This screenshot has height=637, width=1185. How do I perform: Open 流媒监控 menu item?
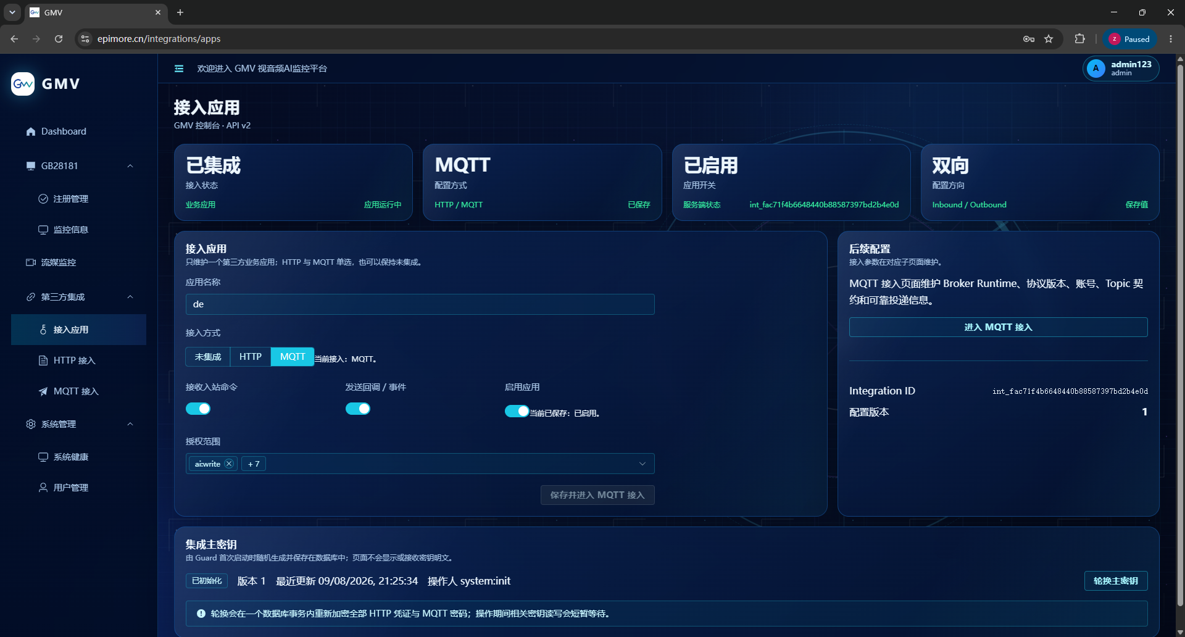tap(79, 262)
